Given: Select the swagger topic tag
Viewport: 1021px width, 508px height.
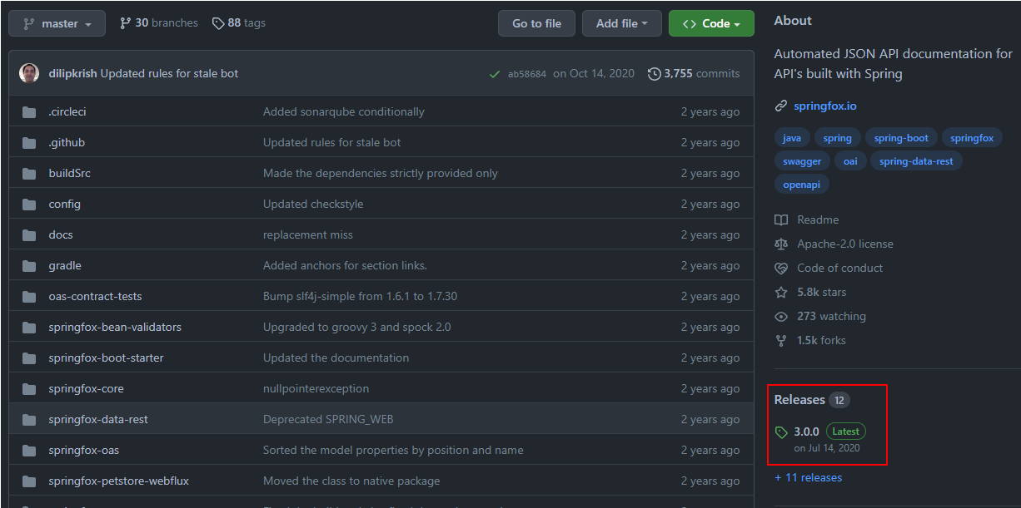Looking at the screenshot, I should tap(802, 161).
